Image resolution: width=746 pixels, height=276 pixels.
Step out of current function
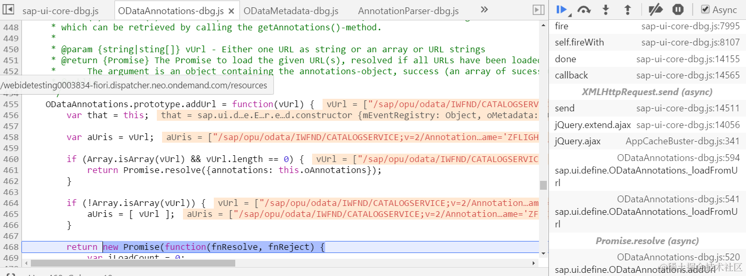(x=628, y=9)
